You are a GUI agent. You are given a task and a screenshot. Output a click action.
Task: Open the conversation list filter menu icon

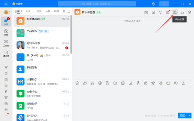pos(69,11)
